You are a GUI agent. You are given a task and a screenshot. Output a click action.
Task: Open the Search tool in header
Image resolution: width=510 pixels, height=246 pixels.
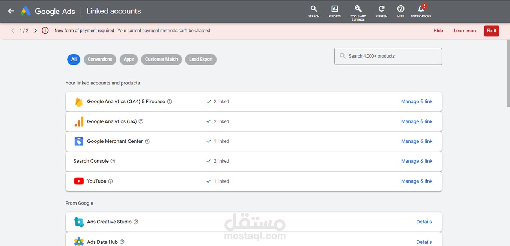[314, 11]
